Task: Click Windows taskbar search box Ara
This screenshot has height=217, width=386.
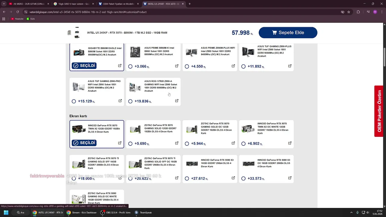Action: point(21,212)
